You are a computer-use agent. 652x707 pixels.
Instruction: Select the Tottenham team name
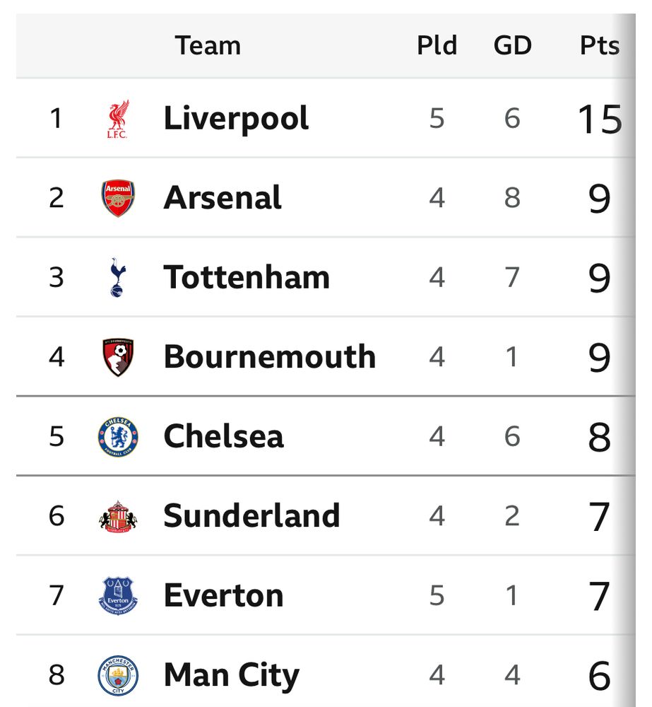(247, 278)
